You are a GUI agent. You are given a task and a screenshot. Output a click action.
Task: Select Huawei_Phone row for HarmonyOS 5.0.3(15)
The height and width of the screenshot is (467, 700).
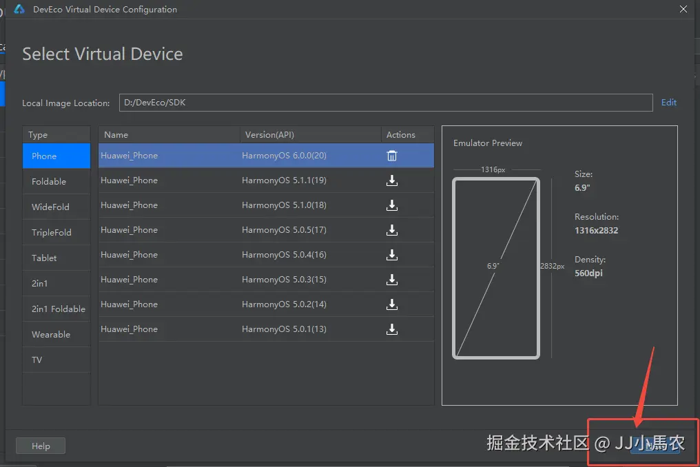[x=266, y=280]
